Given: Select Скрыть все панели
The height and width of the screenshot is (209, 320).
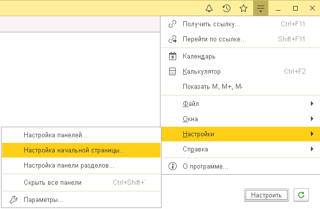Looking at the screenshot, I should [53, 182].
